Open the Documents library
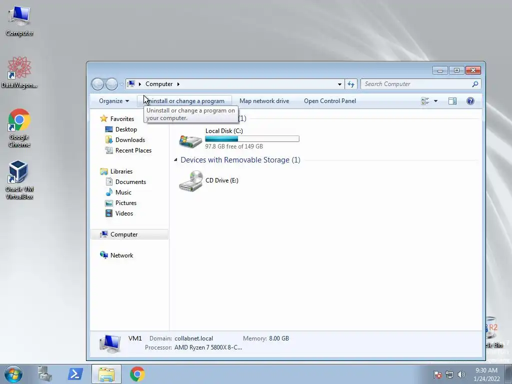This screenshot has width=512, height=384. 130,182
